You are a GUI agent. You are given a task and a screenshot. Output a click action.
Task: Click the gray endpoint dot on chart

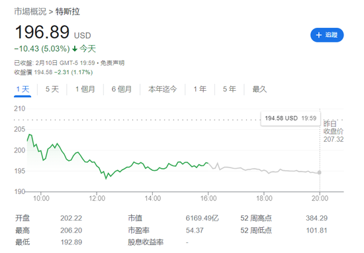320,173
